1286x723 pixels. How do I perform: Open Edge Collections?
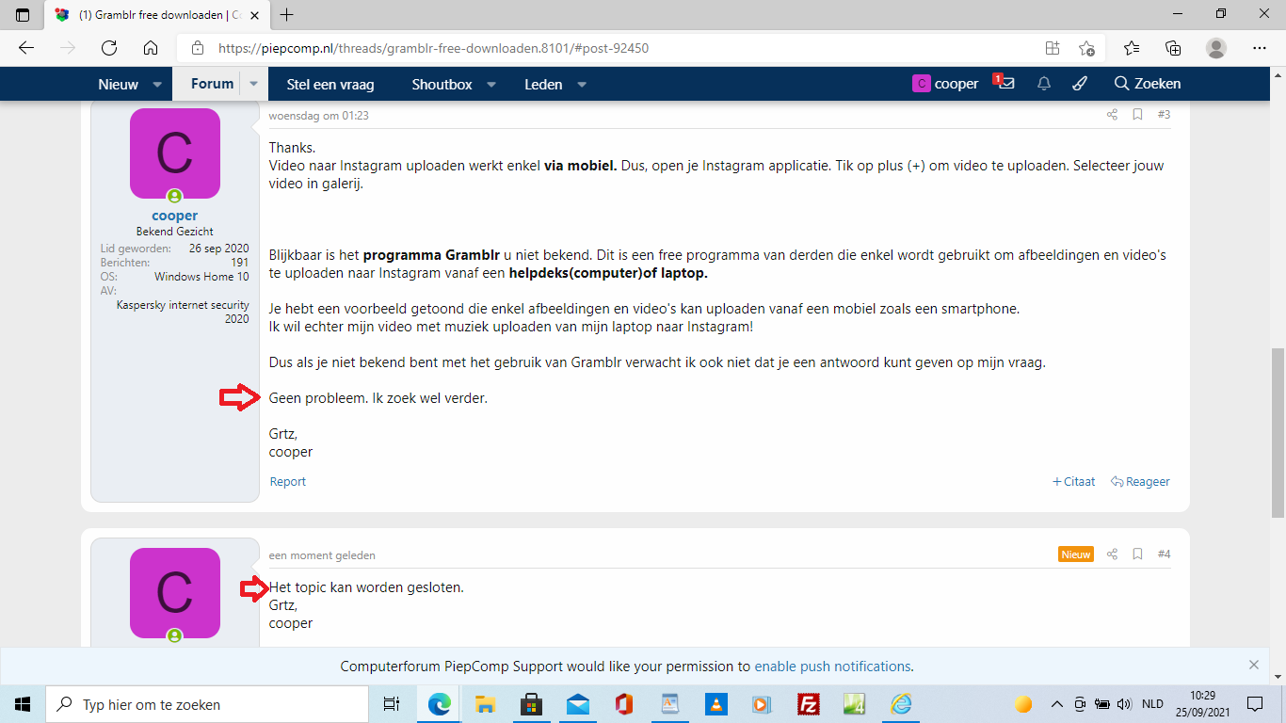[1173, 48]
